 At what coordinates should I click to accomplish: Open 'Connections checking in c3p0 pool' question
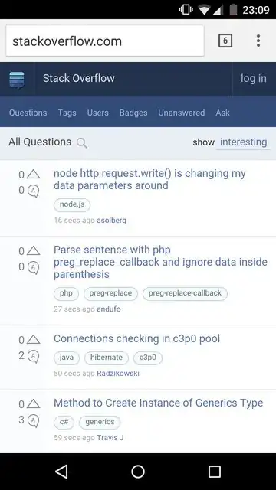[136, 338]
